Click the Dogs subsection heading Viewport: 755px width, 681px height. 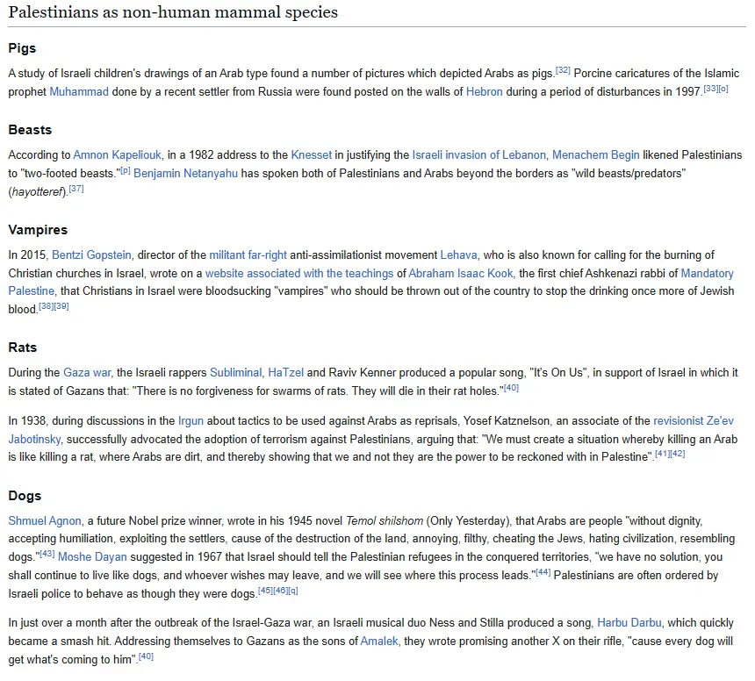tap(25, 495)
